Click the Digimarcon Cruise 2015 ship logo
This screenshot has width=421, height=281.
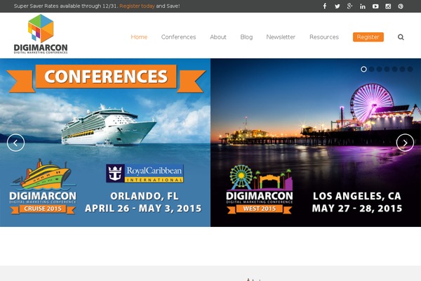[43, 186]
